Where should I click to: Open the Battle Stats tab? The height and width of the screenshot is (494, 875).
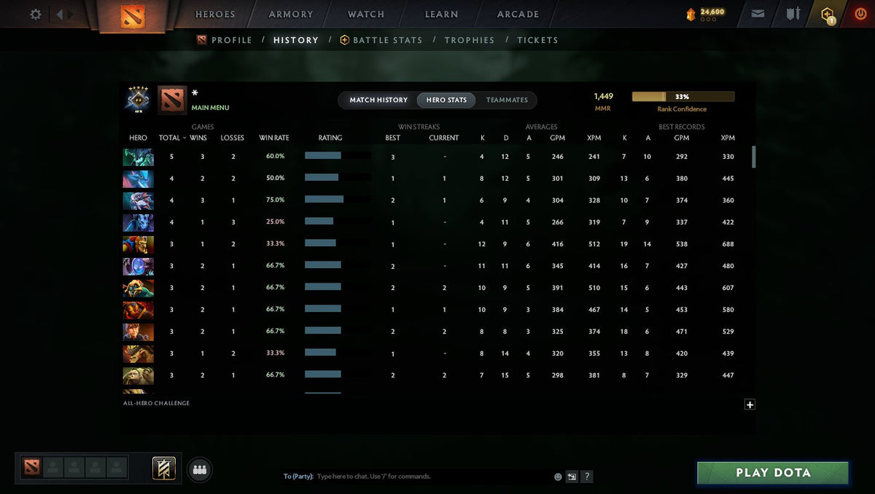click(388, 40)
